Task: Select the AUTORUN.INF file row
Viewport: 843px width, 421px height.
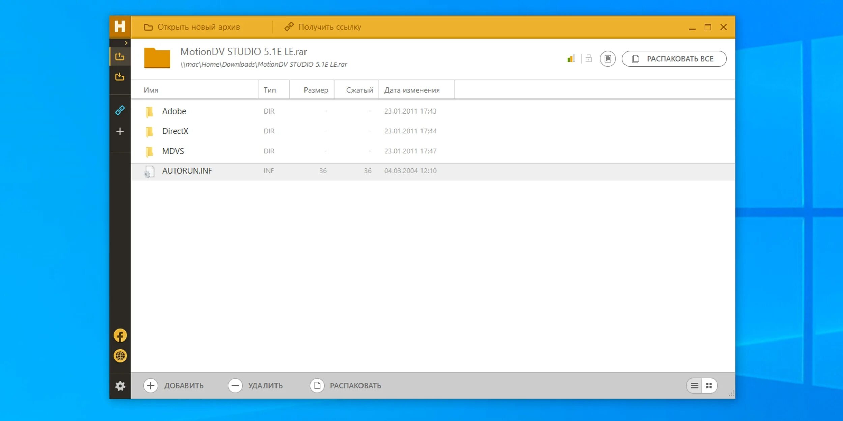Action: (433, 171)
